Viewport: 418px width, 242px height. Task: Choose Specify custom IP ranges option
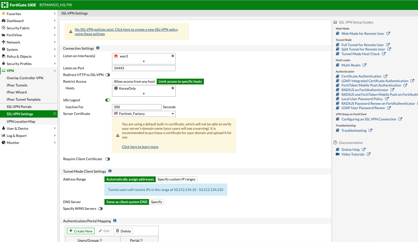click(177, 179)
